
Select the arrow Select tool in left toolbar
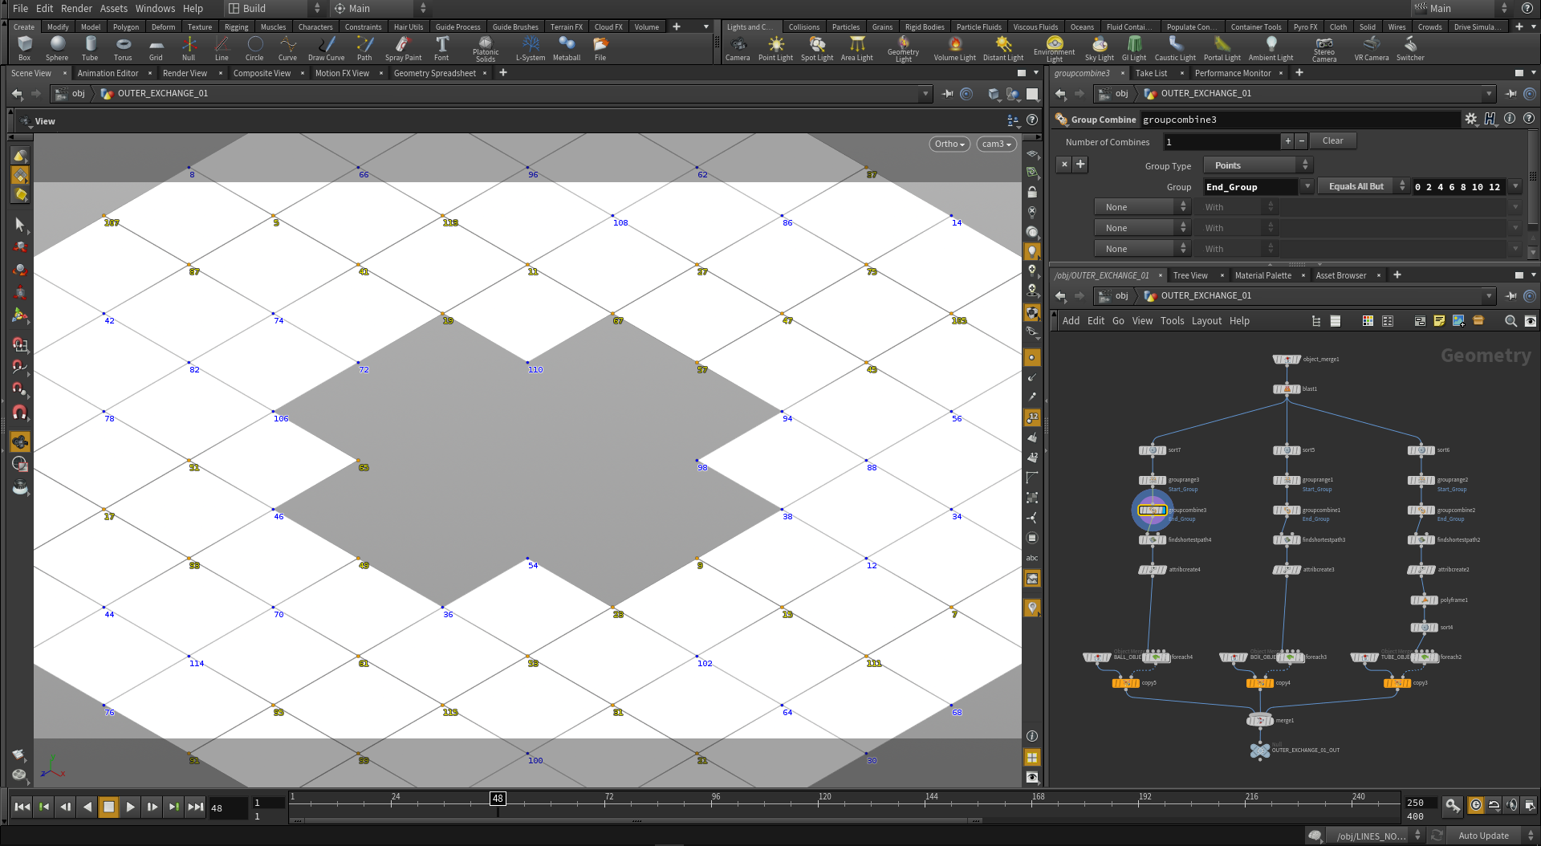[x=20, y=225]
